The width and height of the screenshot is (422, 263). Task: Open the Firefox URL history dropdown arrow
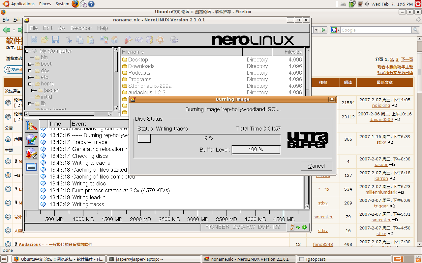pyautogui.click(x=316, y=30)
